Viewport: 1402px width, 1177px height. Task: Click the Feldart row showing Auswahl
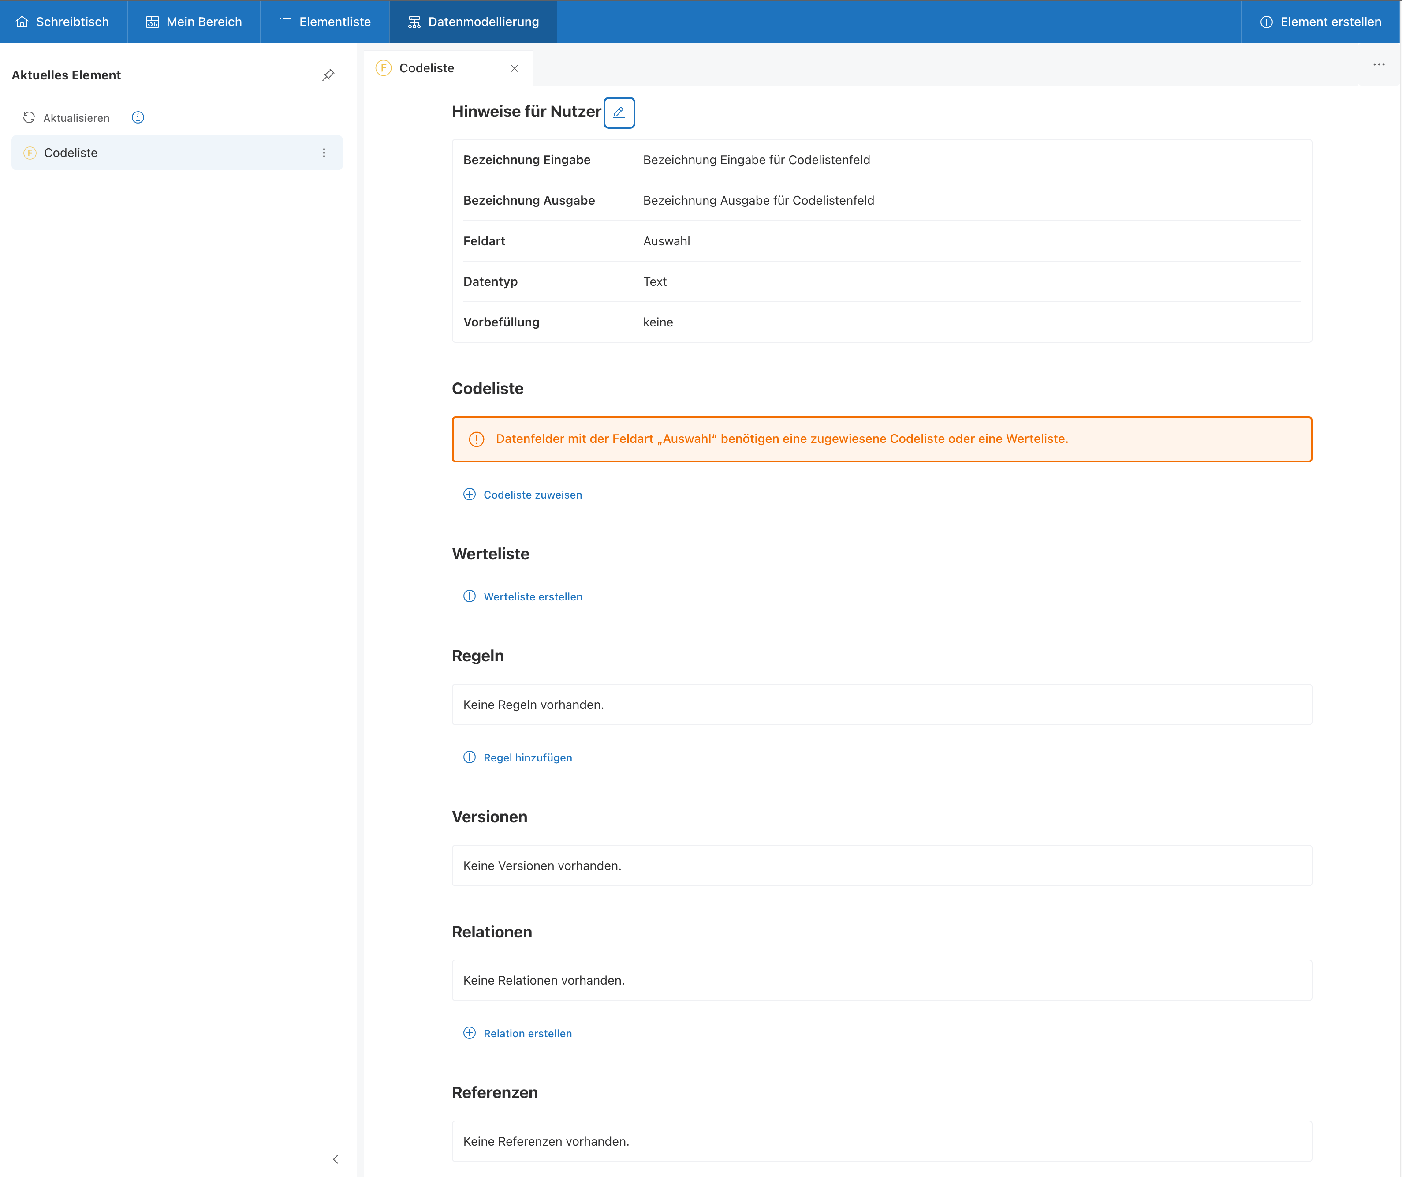[881, 241]
